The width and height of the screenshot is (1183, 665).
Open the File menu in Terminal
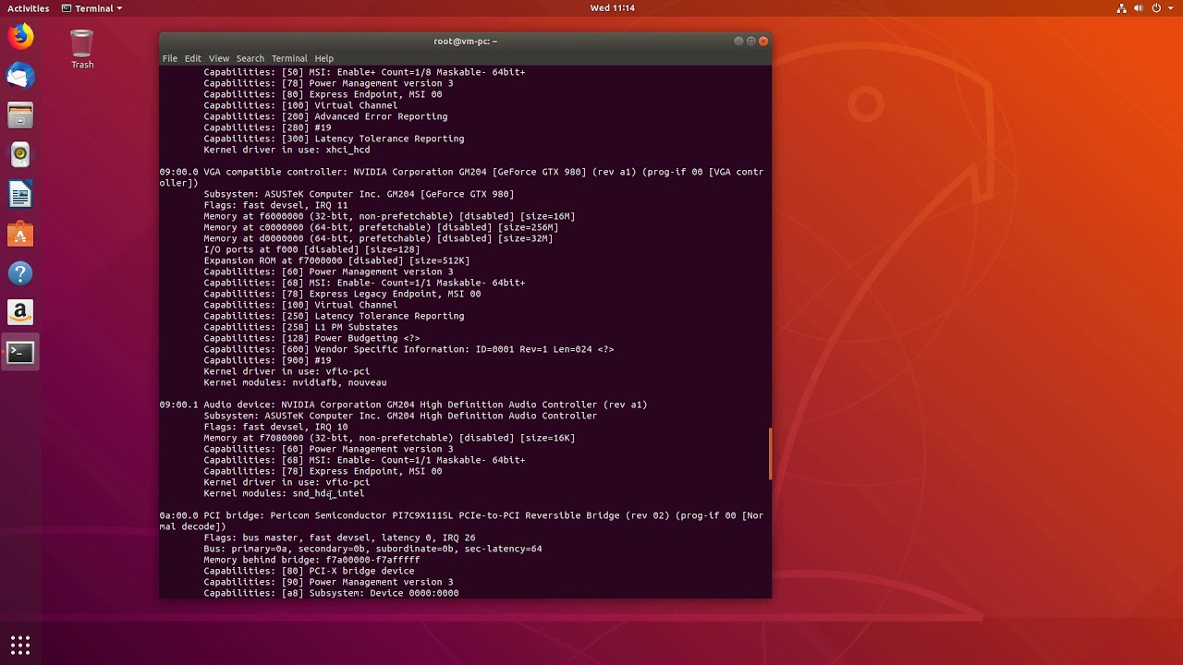click(x=170, y=58)
